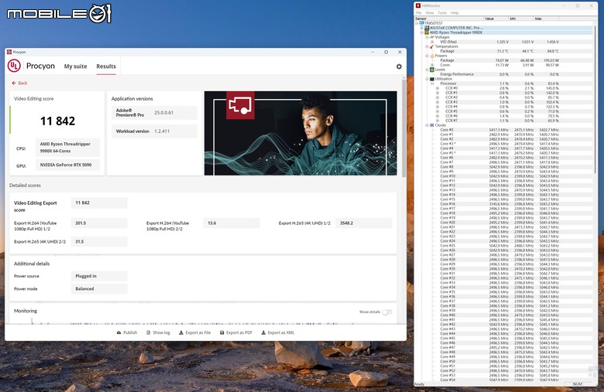This screenshot has height=392, width=604.
Task: Click the Clocks icon in HWMonitor
Action: click(432, 125)
